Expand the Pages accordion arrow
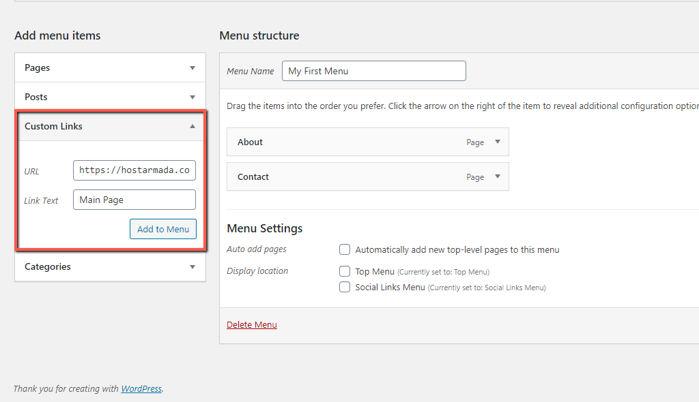 192,68
